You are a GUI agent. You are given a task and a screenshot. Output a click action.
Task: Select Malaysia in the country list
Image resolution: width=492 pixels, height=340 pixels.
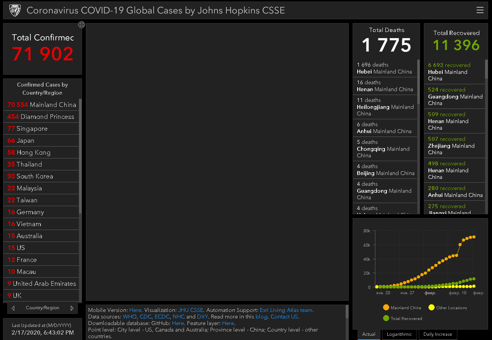pos(42,188)
